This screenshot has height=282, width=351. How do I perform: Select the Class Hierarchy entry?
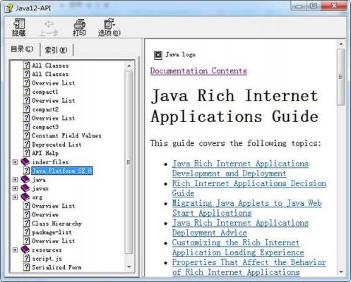click(56, 223)
